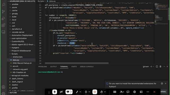170x95 pixels.
Task: Split the terminal panel
Action: pos(157,66)
